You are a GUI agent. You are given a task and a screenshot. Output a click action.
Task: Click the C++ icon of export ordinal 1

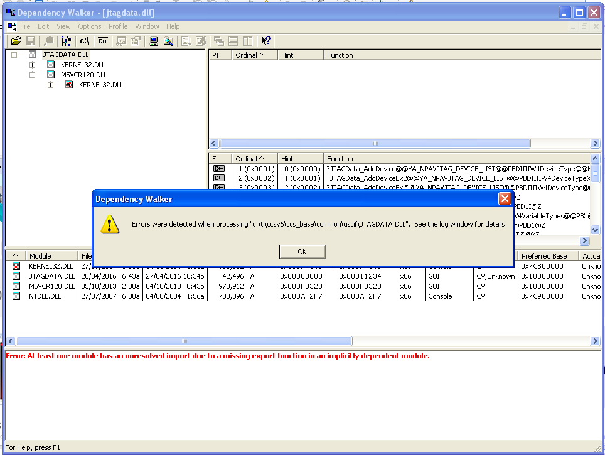[x=219, y=169]
